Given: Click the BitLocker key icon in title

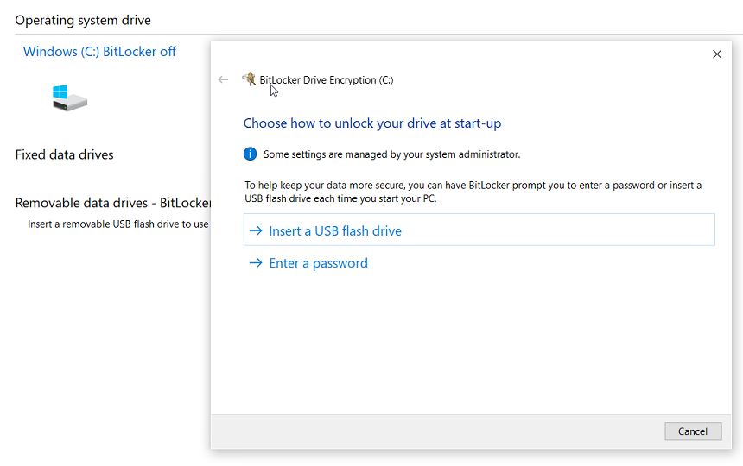Looking at the screenshot, I should 249,79.
